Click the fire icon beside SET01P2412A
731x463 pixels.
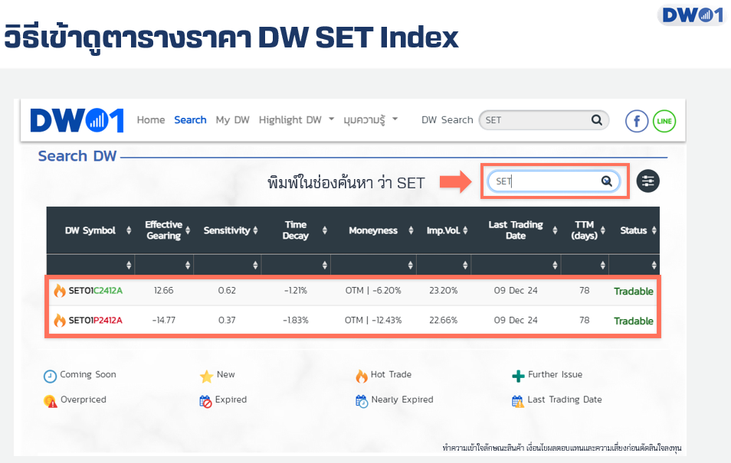pos(59,321)
